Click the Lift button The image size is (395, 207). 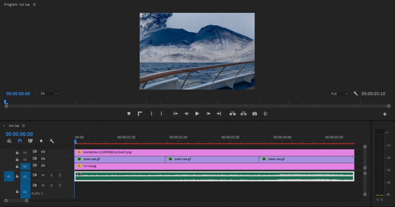[x=233, y=114]
